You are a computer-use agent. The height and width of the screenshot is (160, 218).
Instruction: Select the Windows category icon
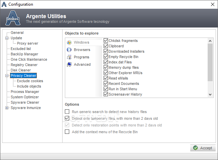pos(69,42)
